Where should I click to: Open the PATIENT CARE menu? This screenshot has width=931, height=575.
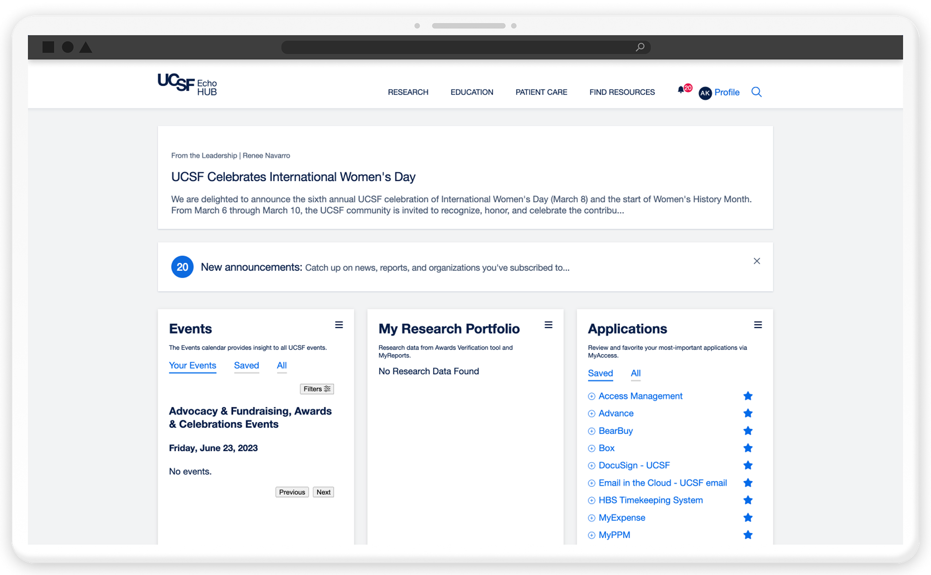[x=541, y=92]
